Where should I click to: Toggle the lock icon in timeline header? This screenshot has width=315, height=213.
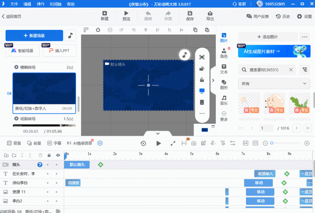49,155
